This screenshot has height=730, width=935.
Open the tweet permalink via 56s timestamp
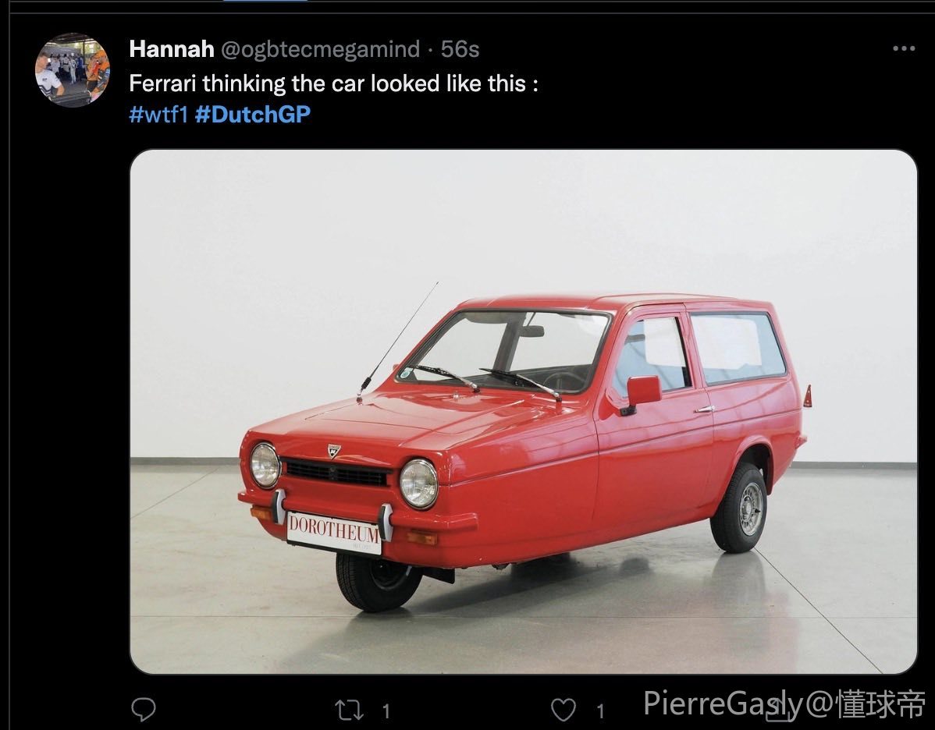click(460, 49)
